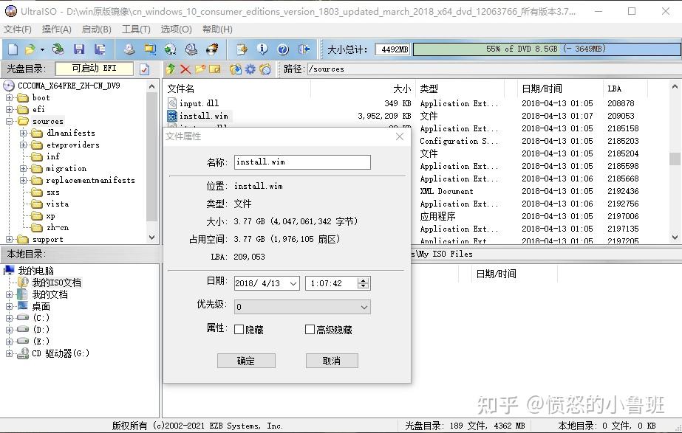Click the DVD 8.5GB capacity progress bar
The width and height of the screenshot is (682, 433).
(547, 49)
